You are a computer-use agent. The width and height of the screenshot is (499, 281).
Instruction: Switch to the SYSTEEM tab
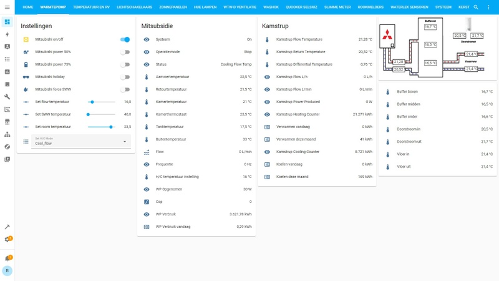(x=443, y=7)
